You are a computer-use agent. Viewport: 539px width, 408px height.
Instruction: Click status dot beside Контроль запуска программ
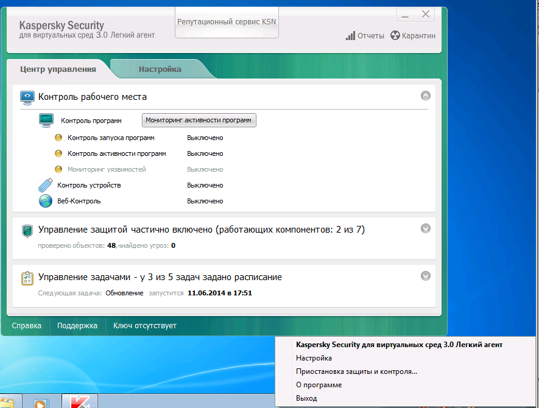(x=58, y=138)
